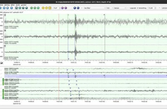Click the last green round icon before Z
Screen dimensions: 167x109
[x=38, y=8]
